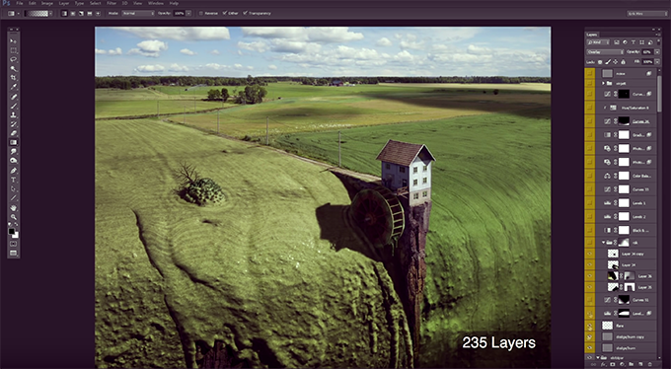The width and height of the screenshot is (671, 369).
Task: Activate the Zoom tool
Action: coord(13,217)
